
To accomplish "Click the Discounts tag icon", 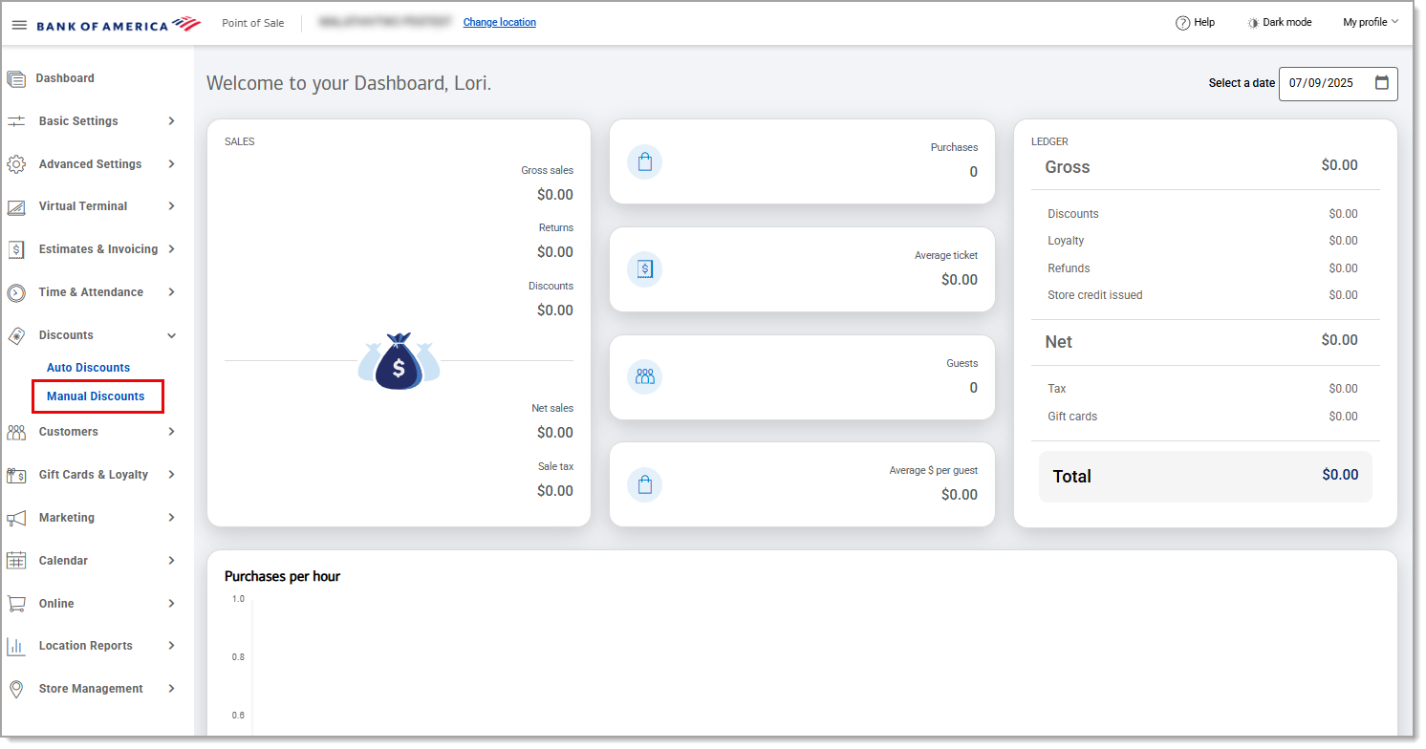I will tap(16, 335).
